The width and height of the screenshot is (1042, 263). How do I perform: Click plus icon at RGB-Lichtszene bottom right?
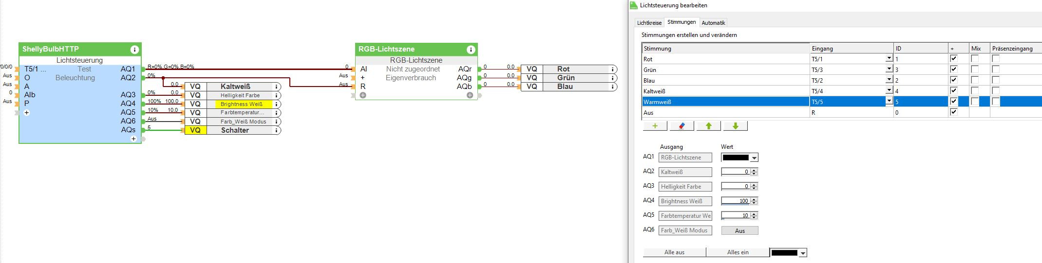pos(470,95)
